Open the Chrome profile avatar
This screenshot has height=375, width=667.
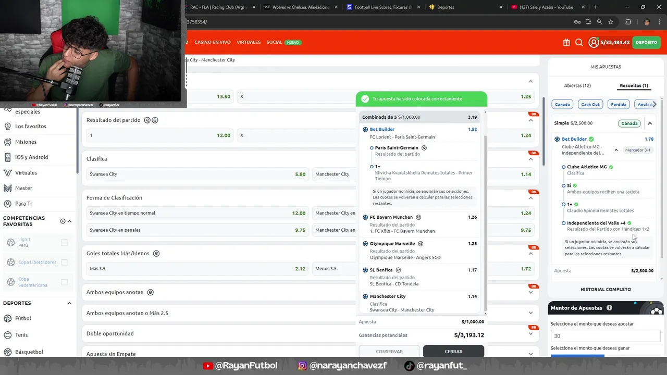tap(647, 22)
